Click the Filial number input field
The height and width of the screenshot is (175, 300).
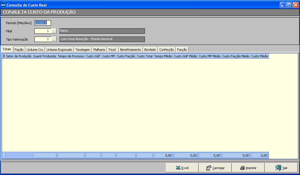tap(43, 31)
